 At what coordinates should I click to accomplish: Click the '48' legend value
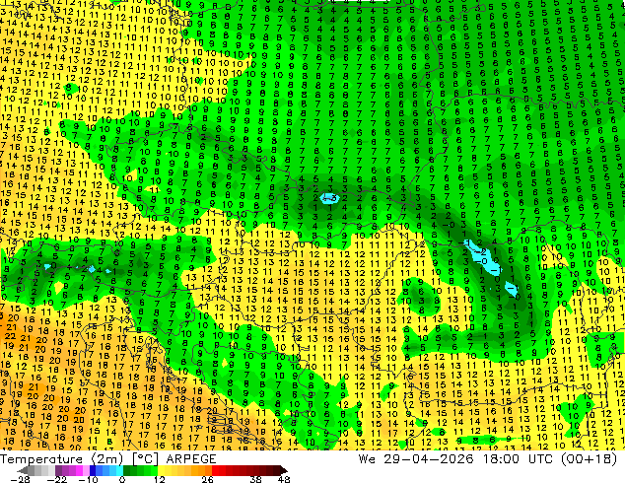(x=284, y=479)
